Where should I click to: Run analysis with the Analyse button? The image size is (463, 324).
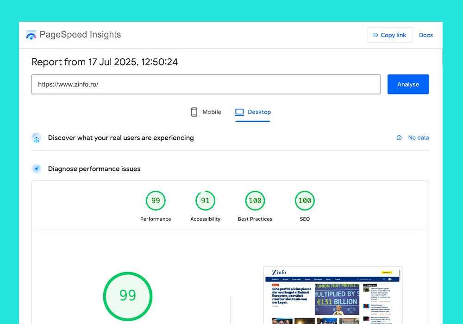coord(408,84)
